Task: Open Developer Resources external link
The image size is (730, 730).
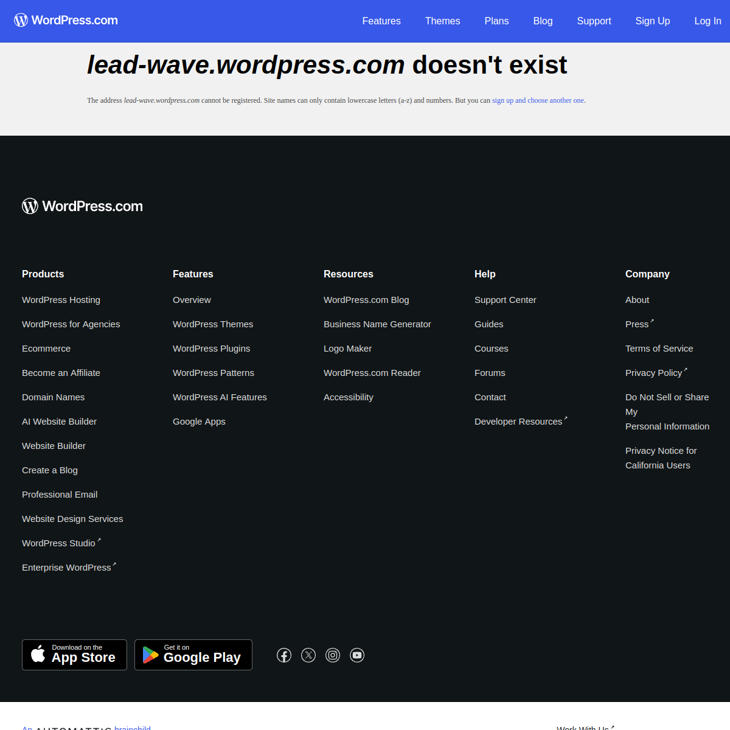Action: (521, 422)
